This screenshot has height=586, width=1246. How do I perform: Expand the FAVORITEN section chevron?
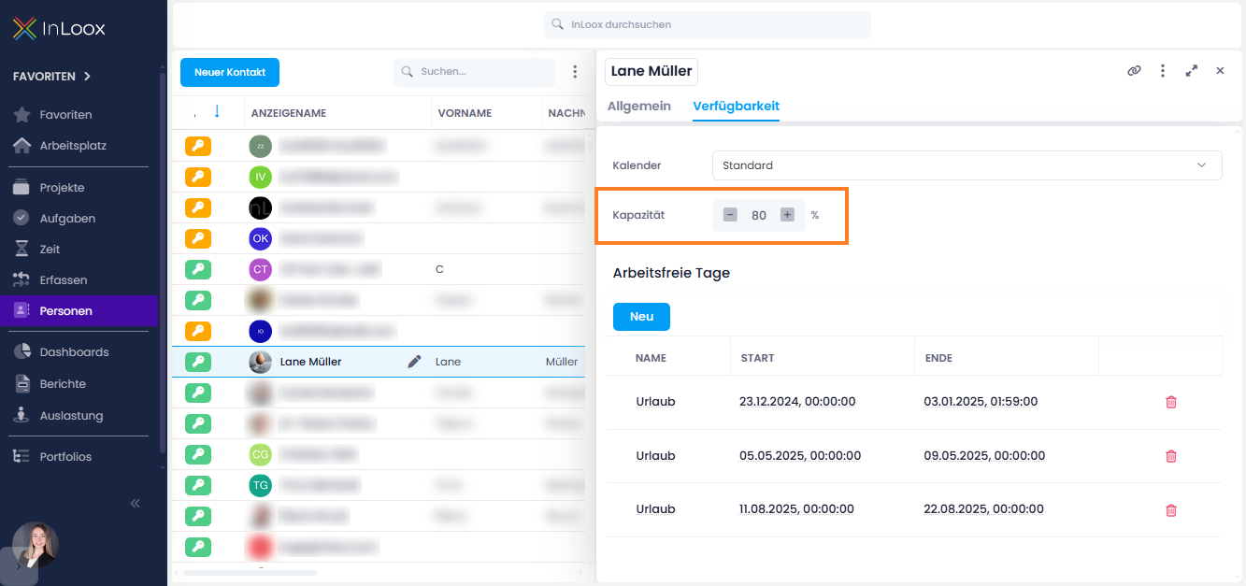coord(87,77)
